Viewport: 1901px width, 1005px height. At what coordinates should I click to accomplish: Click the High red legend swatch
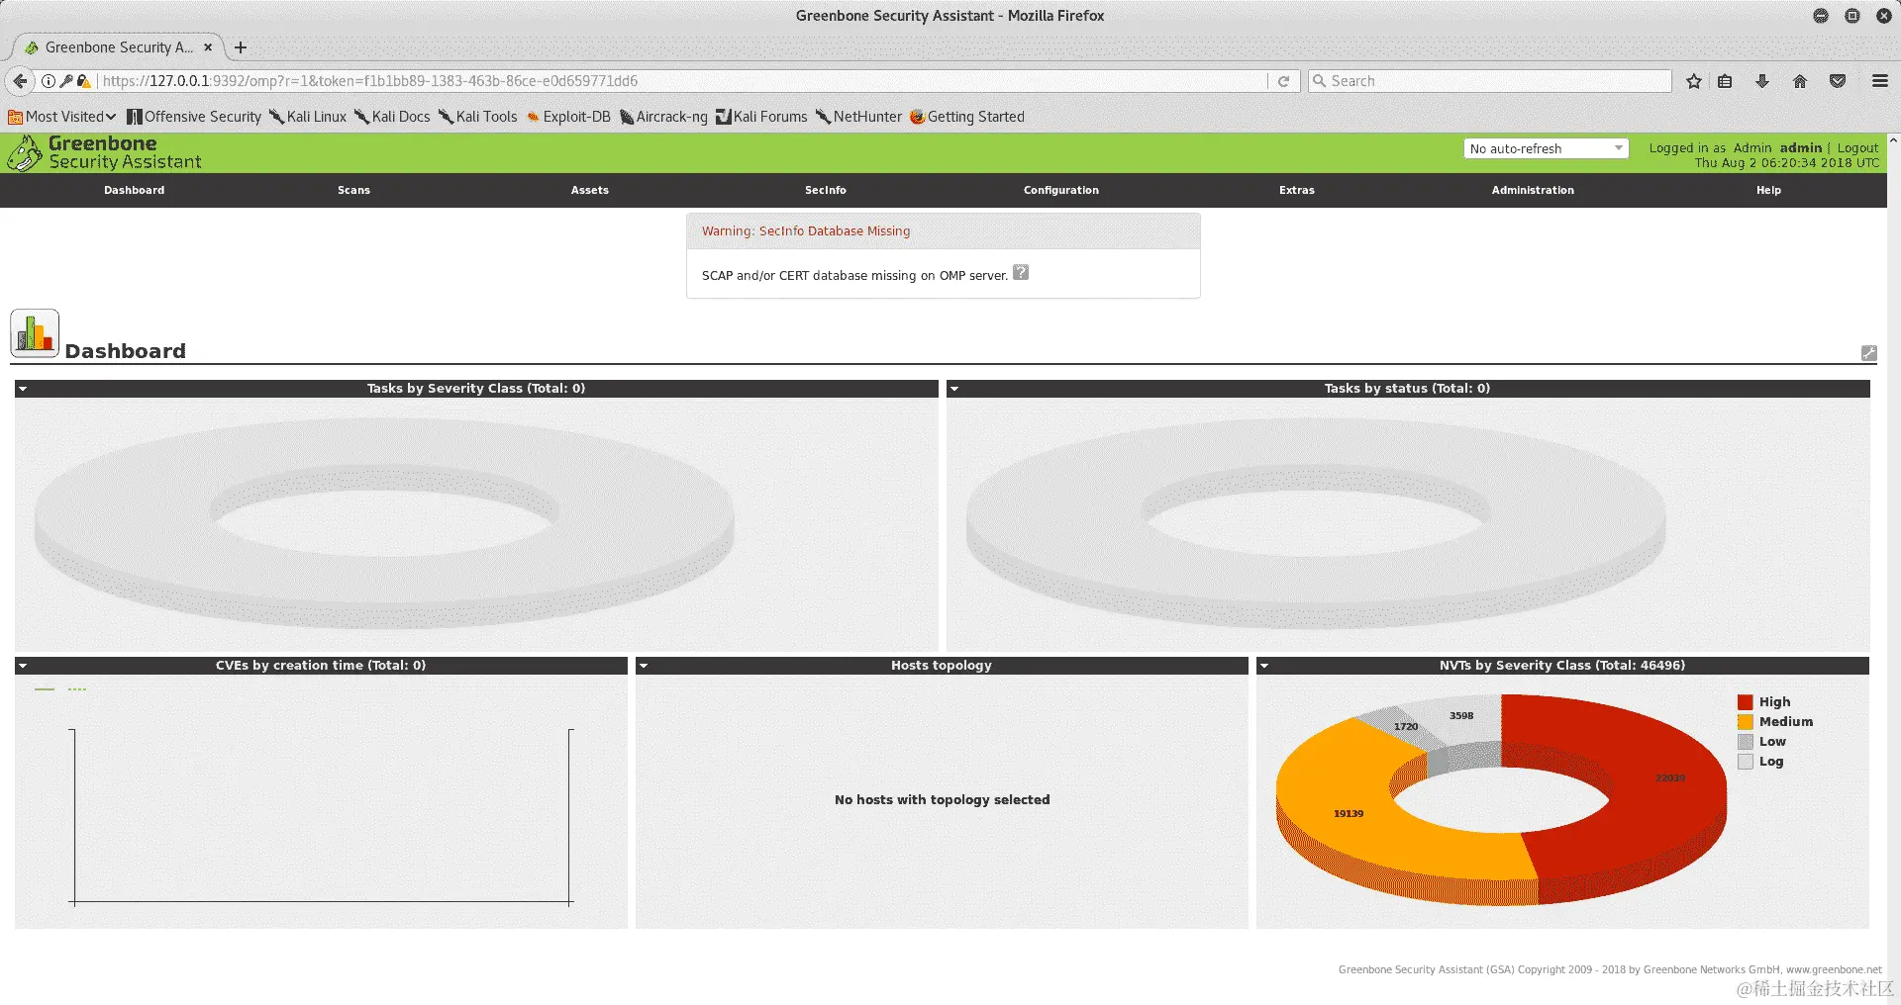pyautogui.click(x=1746, y=702)
